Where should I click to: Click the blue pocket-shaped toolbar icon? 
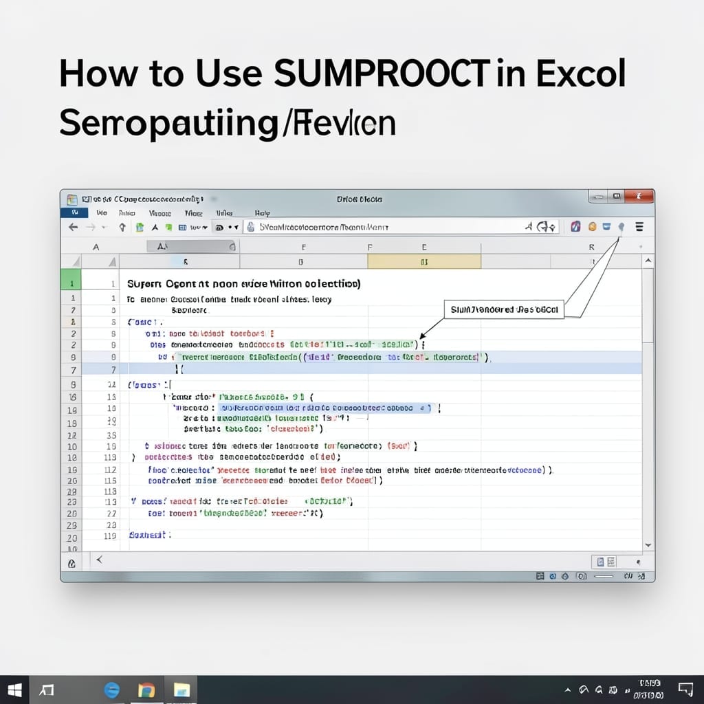point(606,227)
